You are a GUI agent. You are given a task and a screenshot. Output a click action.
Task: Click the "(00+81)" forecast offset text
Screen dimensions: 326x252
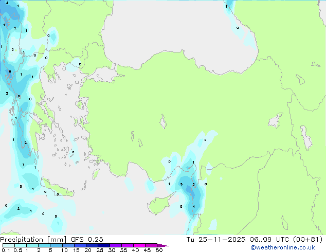click(307, 240)
